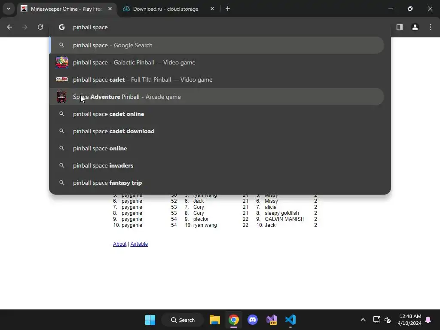
Task: Click magnifier icon beside 'pinball space invaders'
Action: [62, 165]
